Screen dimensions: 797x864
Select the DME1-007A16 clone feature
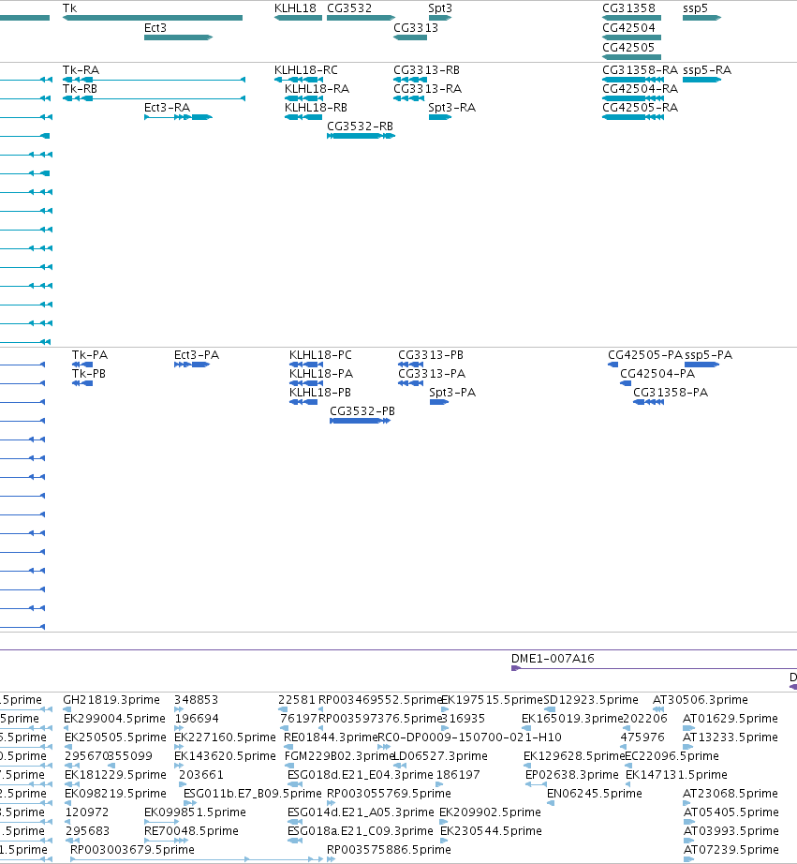[655, 668]
